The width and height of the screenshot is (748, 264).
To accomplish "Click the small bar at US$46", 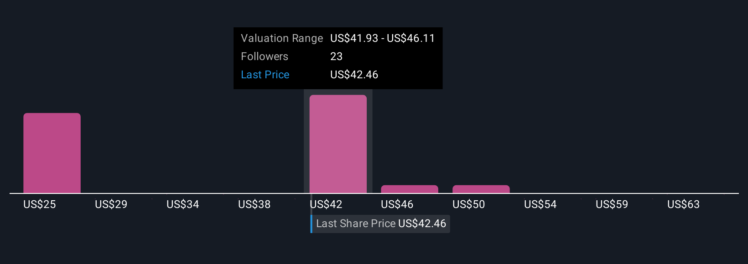I will [x=410, y=189].
